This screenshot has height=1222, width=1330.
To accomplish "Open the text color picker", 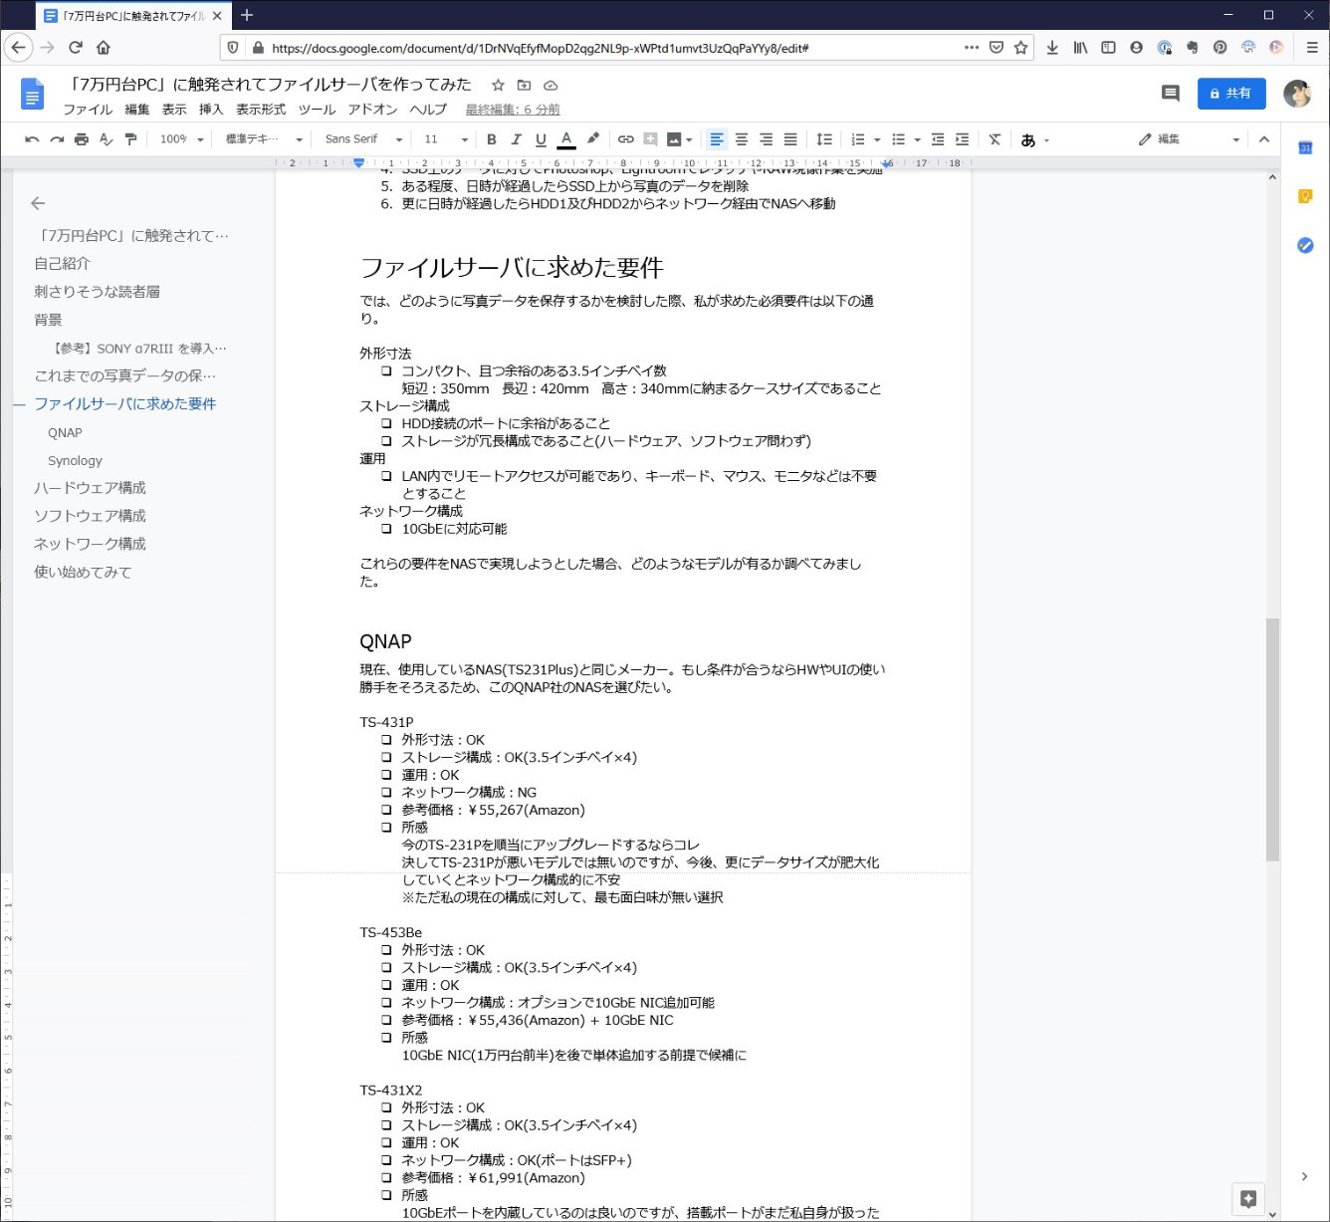I will pyautogui.click(x=566, y=139).
